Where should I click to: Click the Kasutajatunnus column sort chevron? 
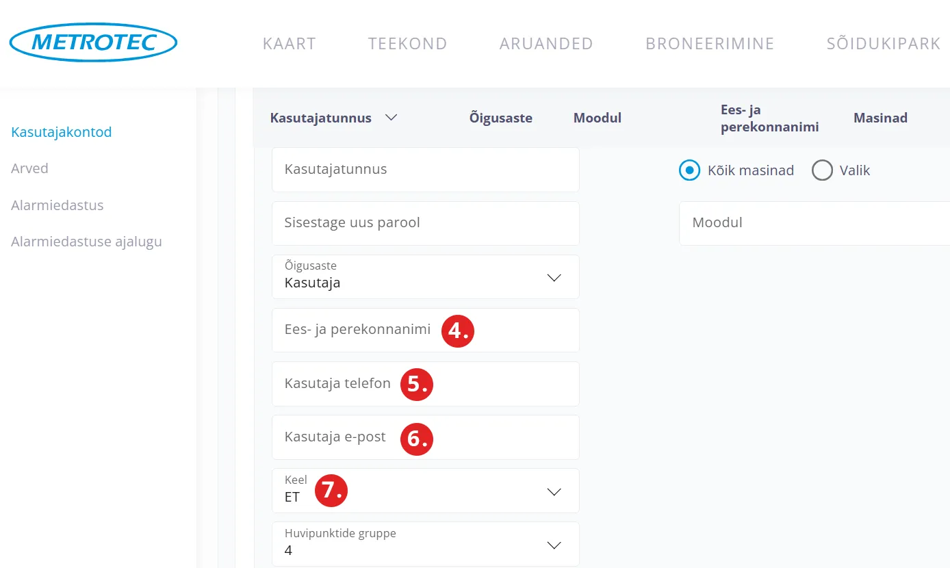pyautogui.click(x=391, y=118)
